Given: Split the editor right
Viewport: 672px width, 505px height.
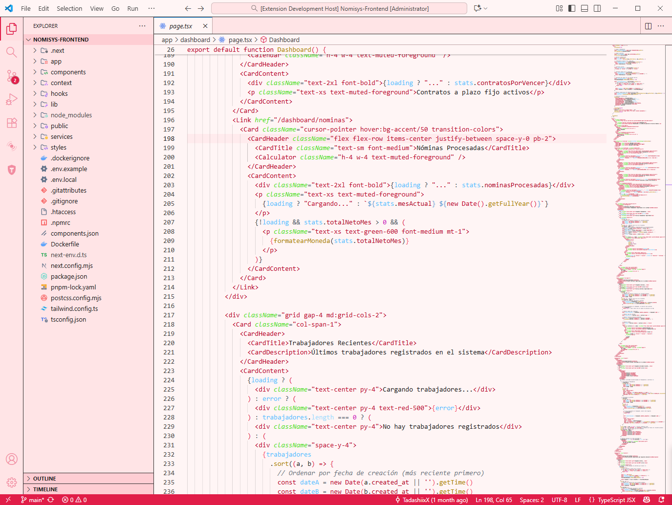Looking at the screenshot, I should click(649, 26).
